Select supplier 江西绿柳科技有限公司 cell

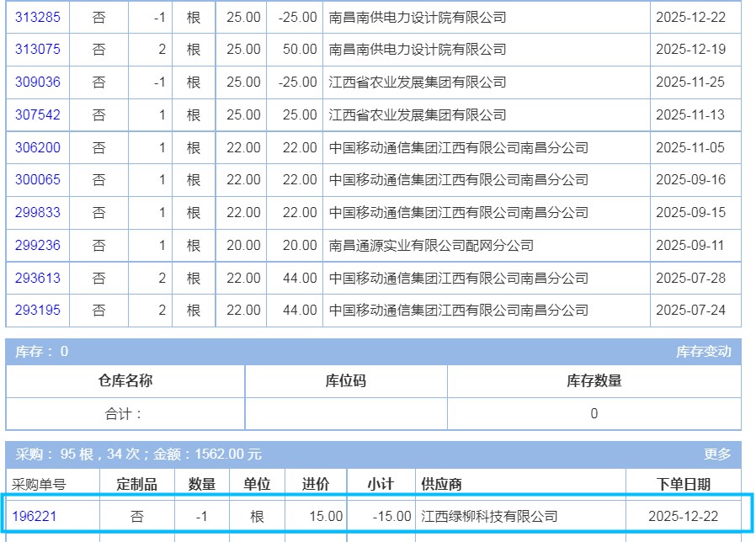coord(489,516)
